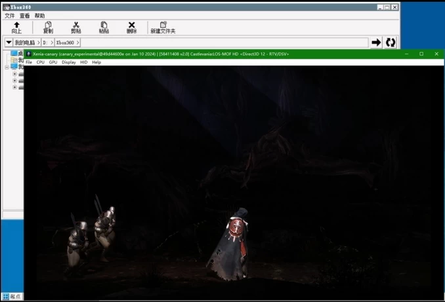
Task: Maximize the Xbox360 file manager window
Action: pos(387,7)
